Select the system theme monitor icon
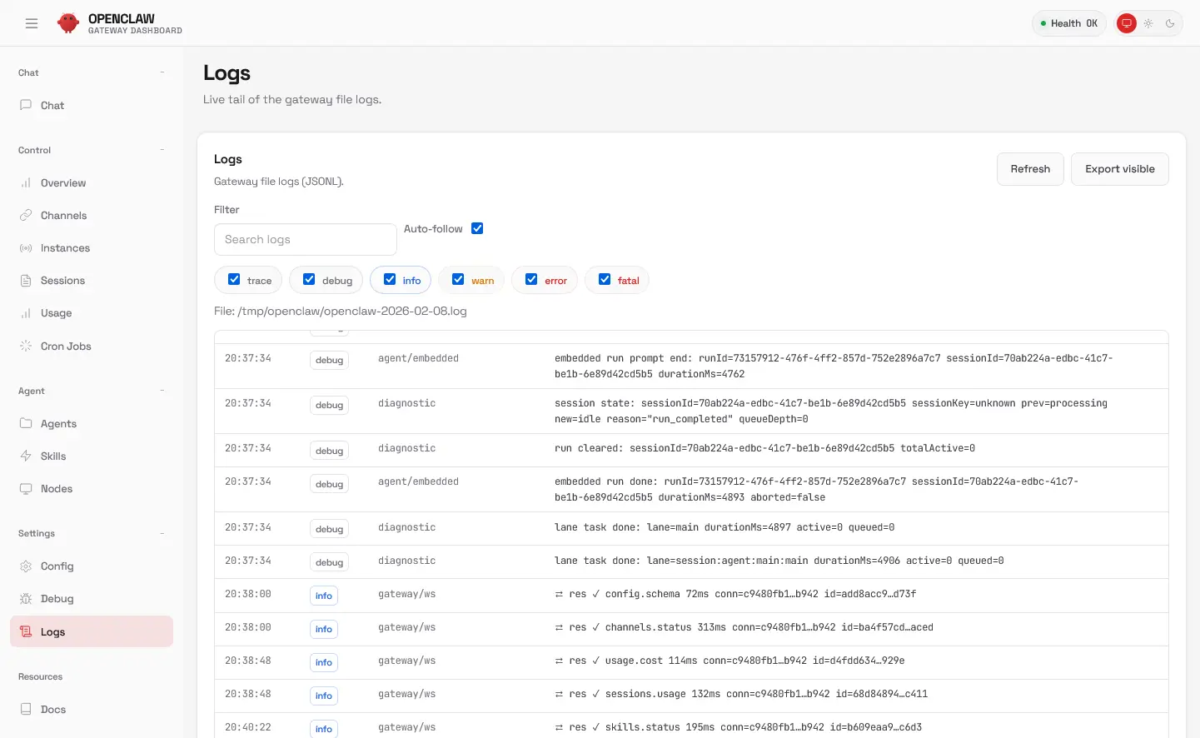1200x738 pixels. (x=1127, y=23)
